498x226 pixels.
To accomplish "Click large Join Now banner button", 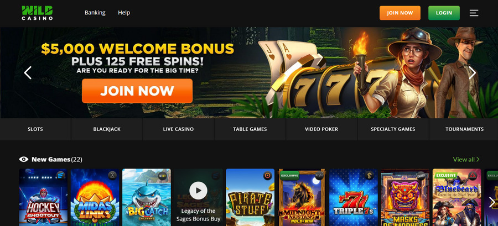I will click(137, 91).
